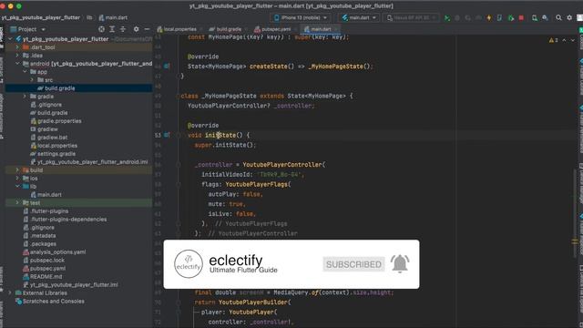Image resolution: width=583 pixels, height=328 pixels.
Task: Click lib breadcrumb in navigation bar
Action: [x=89, y=17]
